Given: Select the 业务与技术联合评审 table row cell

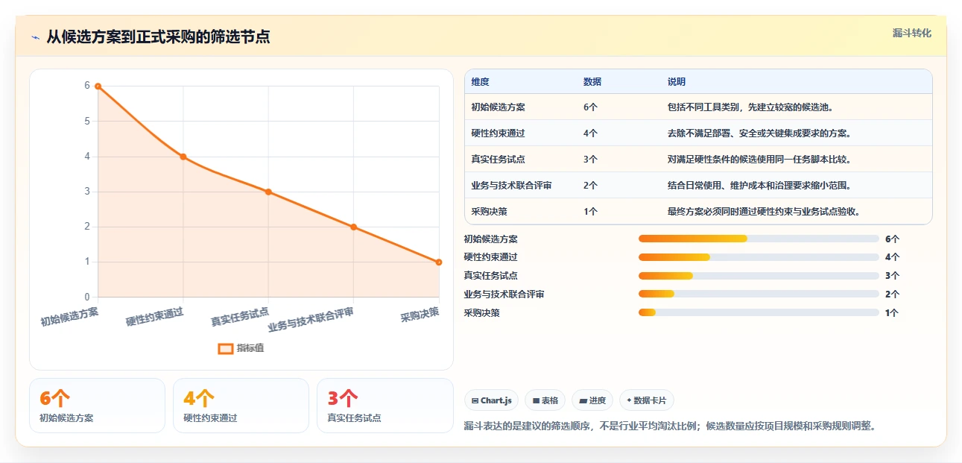Looking at the screenshot, I should [512, 186].
